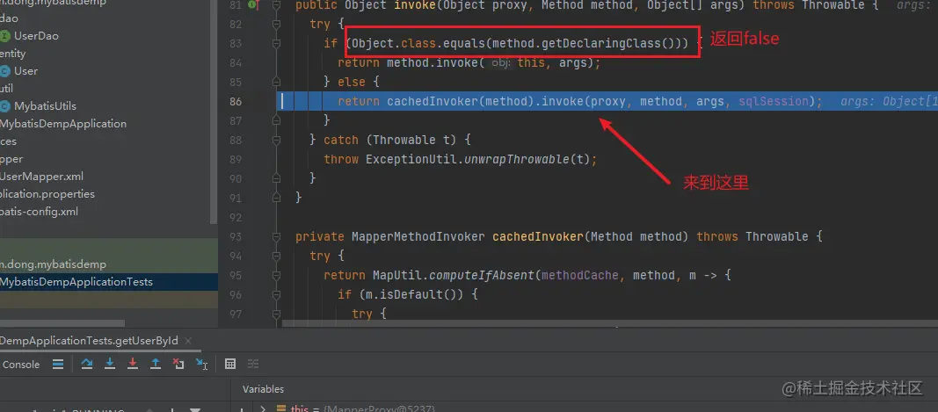The image size is (938, 412).
Task: Click 'Throwable t' on line 88
Action: coord(411,141)
